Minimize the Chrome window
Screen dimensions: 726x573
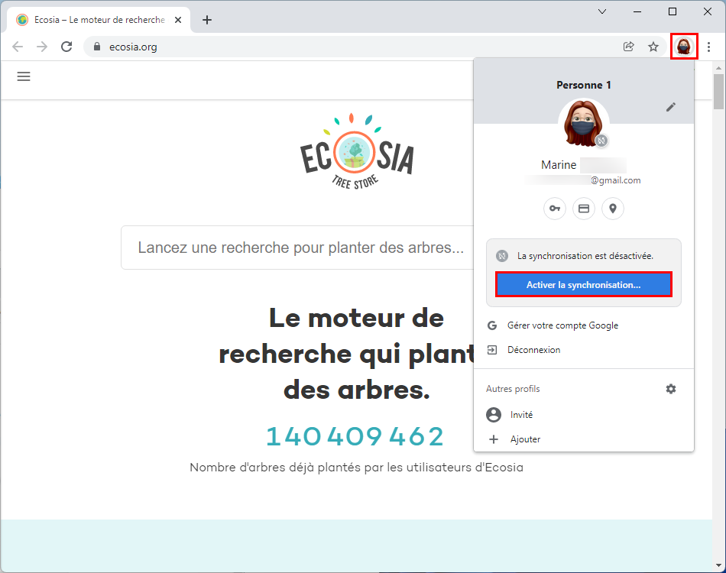637,11
